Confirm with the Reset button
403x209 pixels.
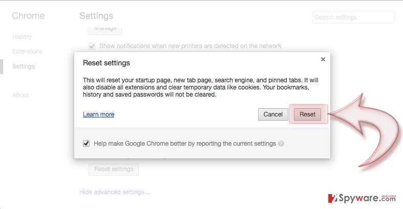[307, 114]
